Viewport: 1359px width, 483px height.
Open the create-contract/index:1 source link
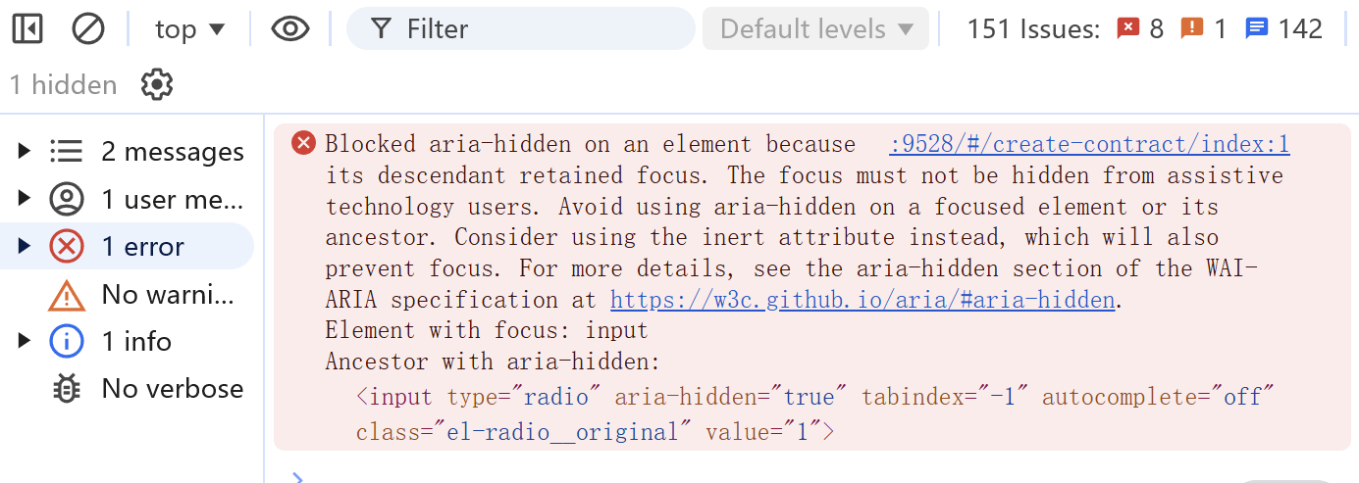(x=1089, y=145)
